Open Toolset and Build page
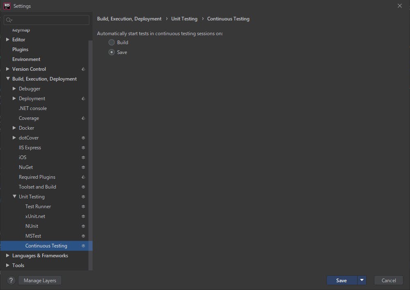The height and width of the screenshot is (290, 410). 37,187
